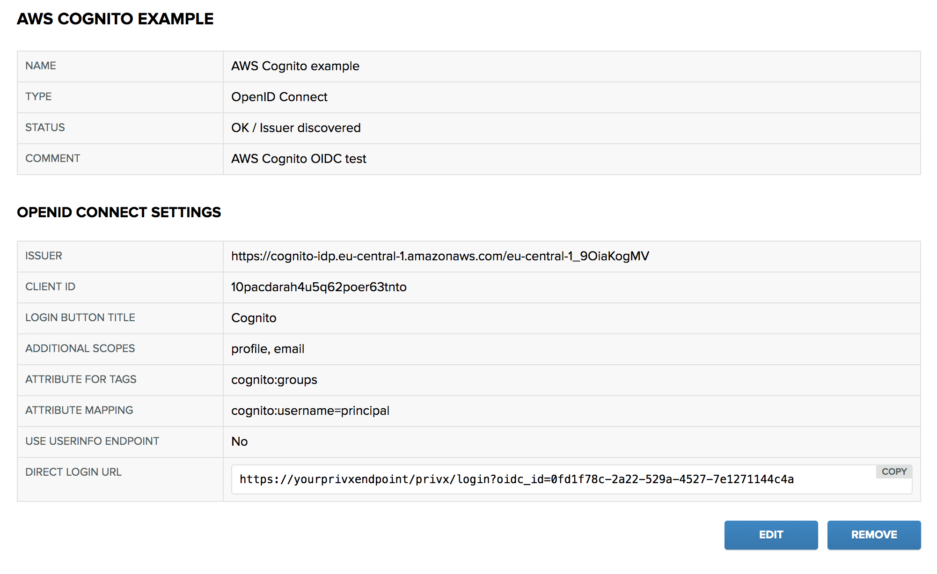Click the ISSUER row label

[44, 256]
